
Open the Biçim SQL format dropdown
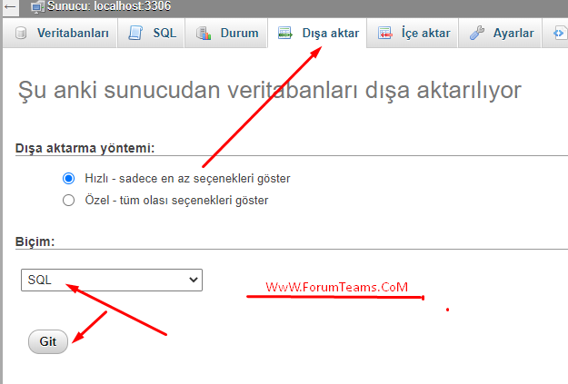112,280
